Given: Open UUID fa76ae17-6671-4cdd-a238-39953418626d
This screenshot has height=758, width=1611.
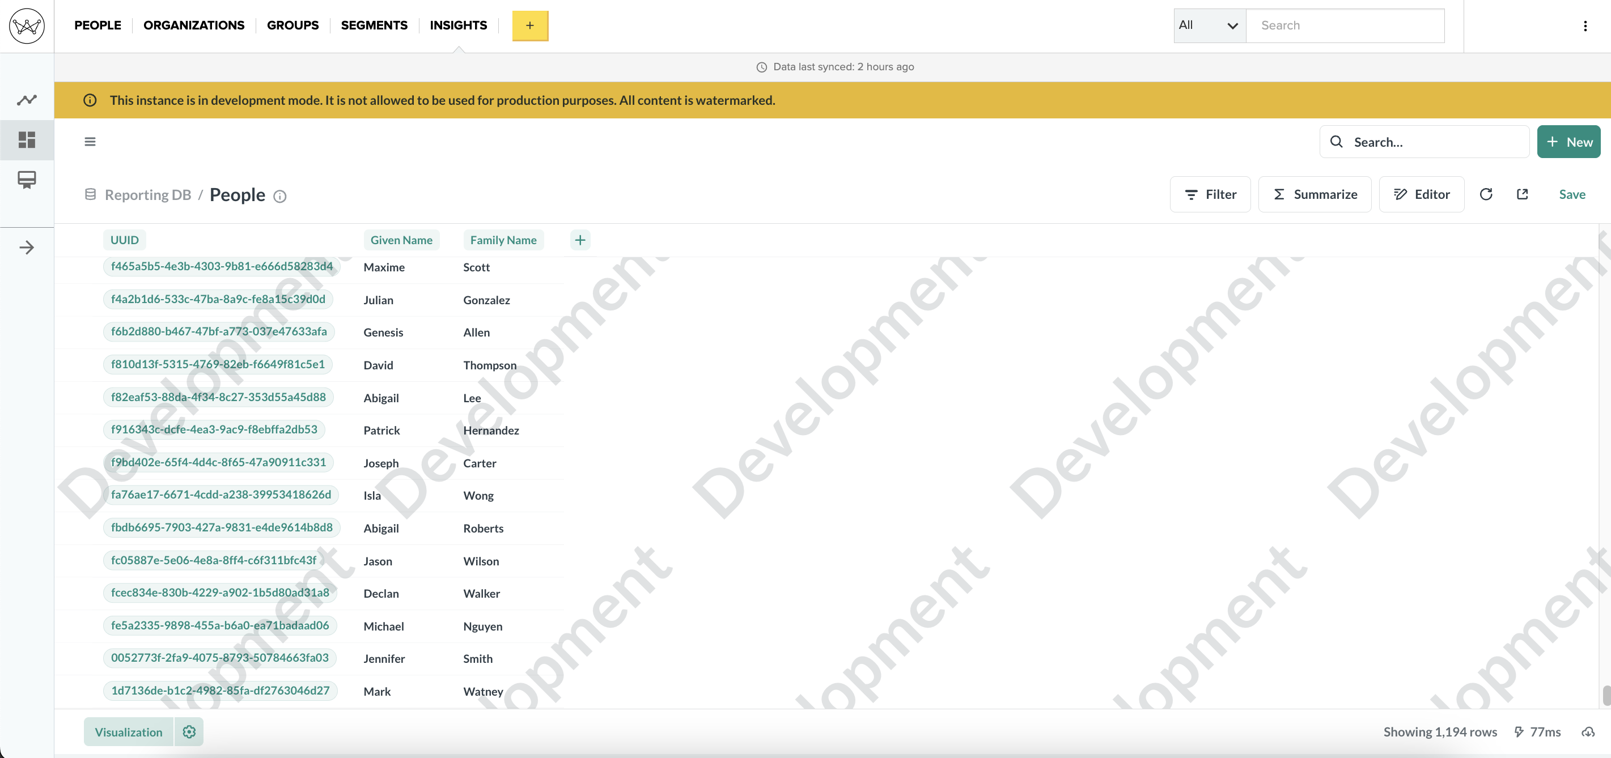Looking at the screenshot, I should click(x=221, y=495).
